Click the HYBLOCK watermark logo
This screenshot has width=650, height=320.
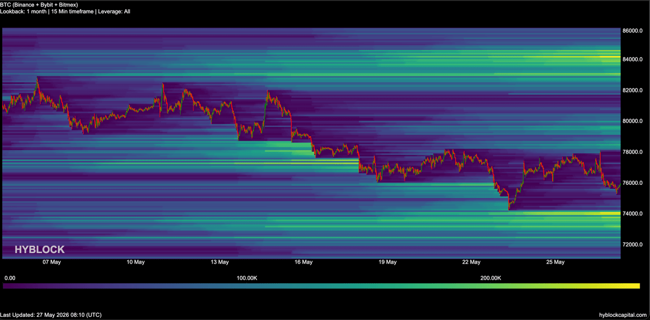pos(40,249)
